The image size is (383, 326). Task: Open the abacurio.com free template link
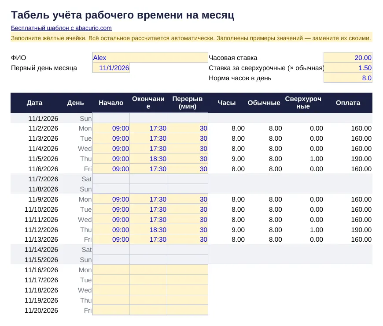coord(61,28)
